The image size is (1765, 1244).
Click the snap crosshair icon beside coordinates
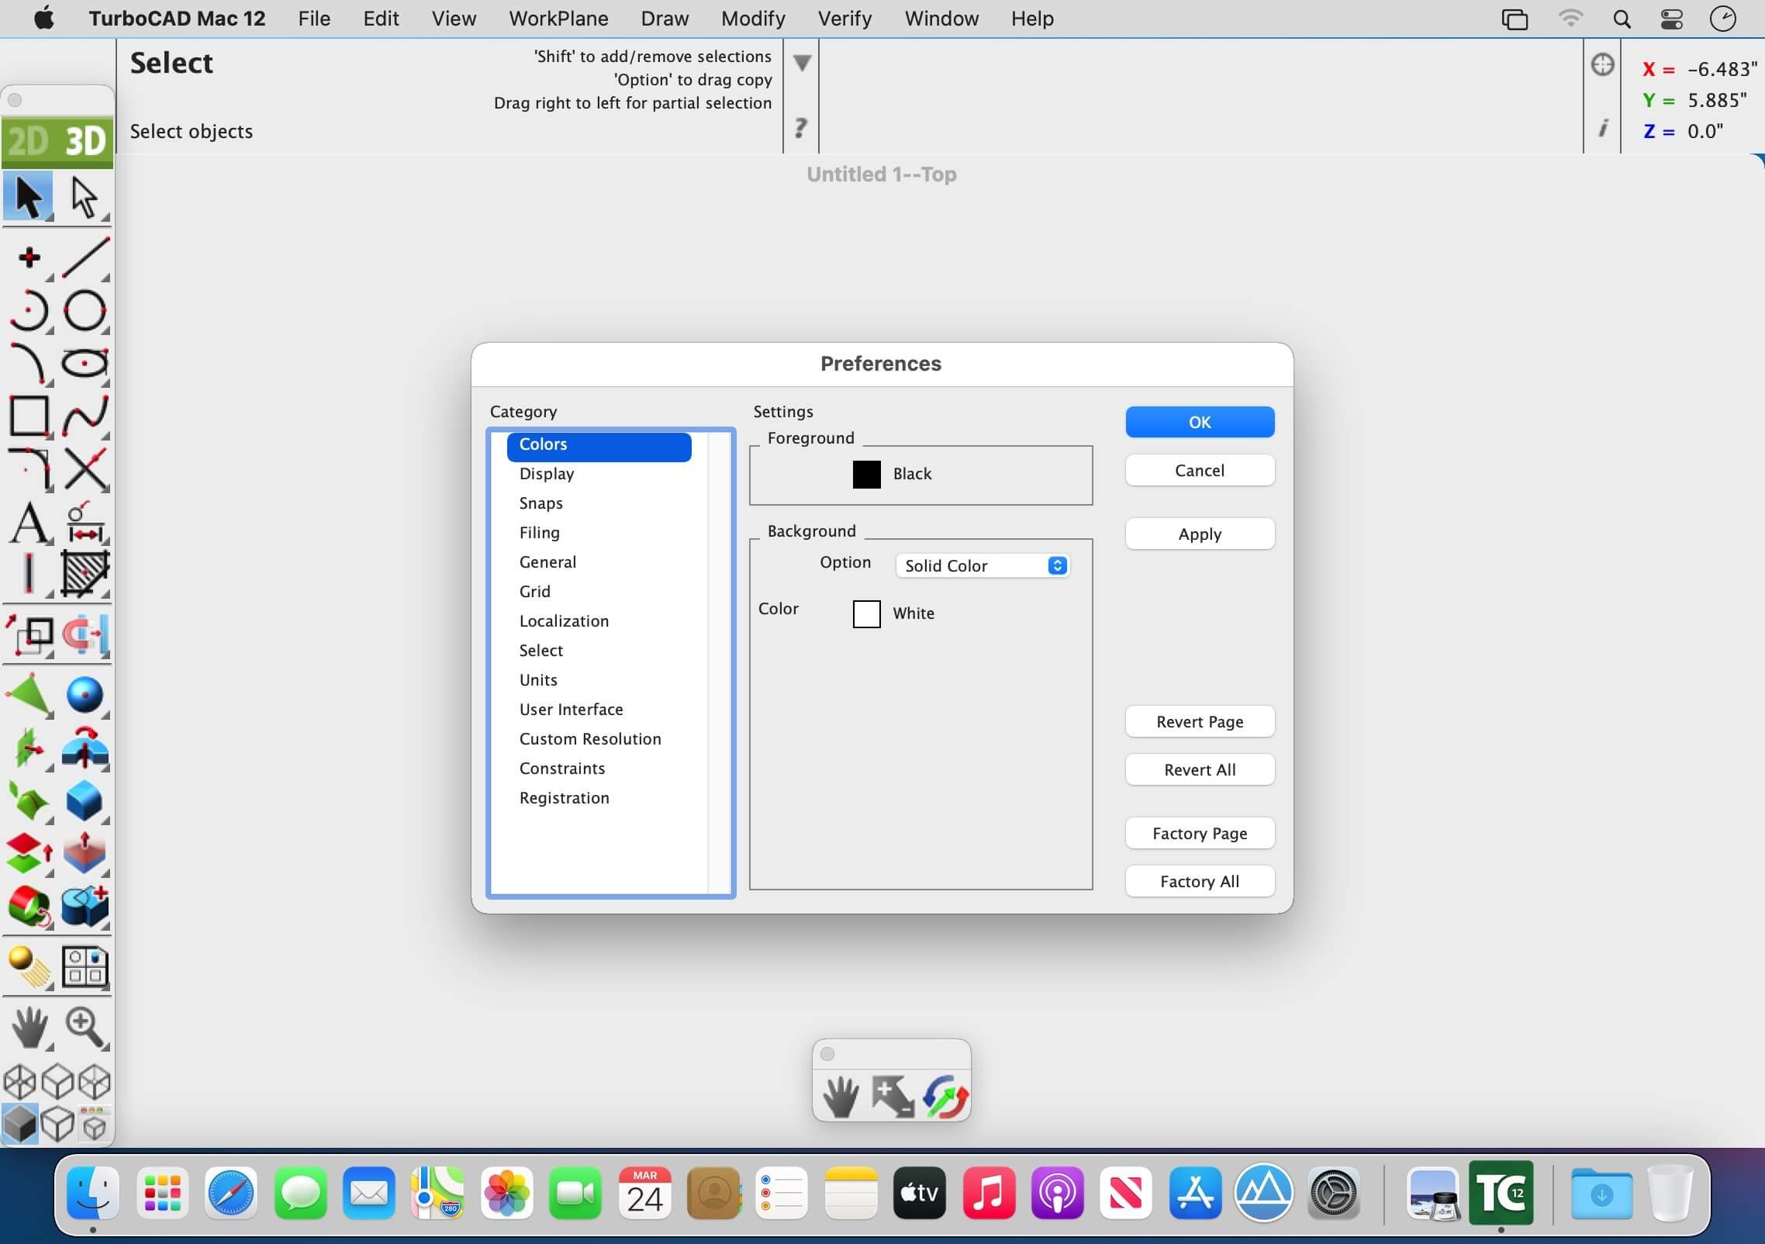click(1602, 65)
